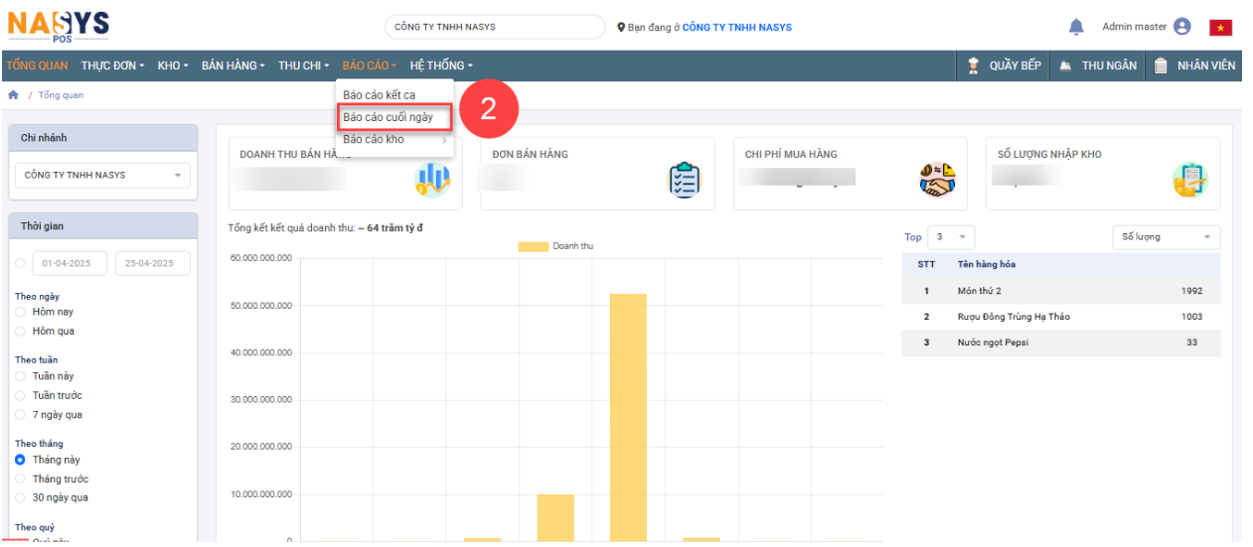Select the Tháng trước radio option
The image size is (1253, 547).
pos(20,479)
